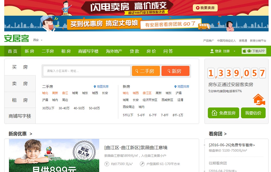Click the 我要估价 green button

click(253, 113)
